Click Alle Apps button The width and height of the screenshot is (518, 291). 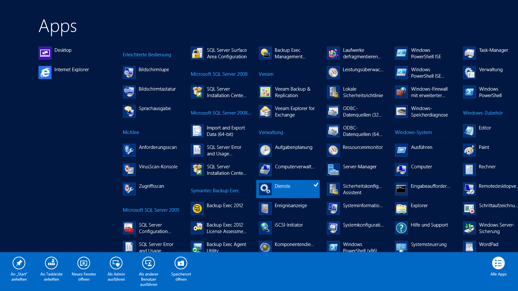499,267
